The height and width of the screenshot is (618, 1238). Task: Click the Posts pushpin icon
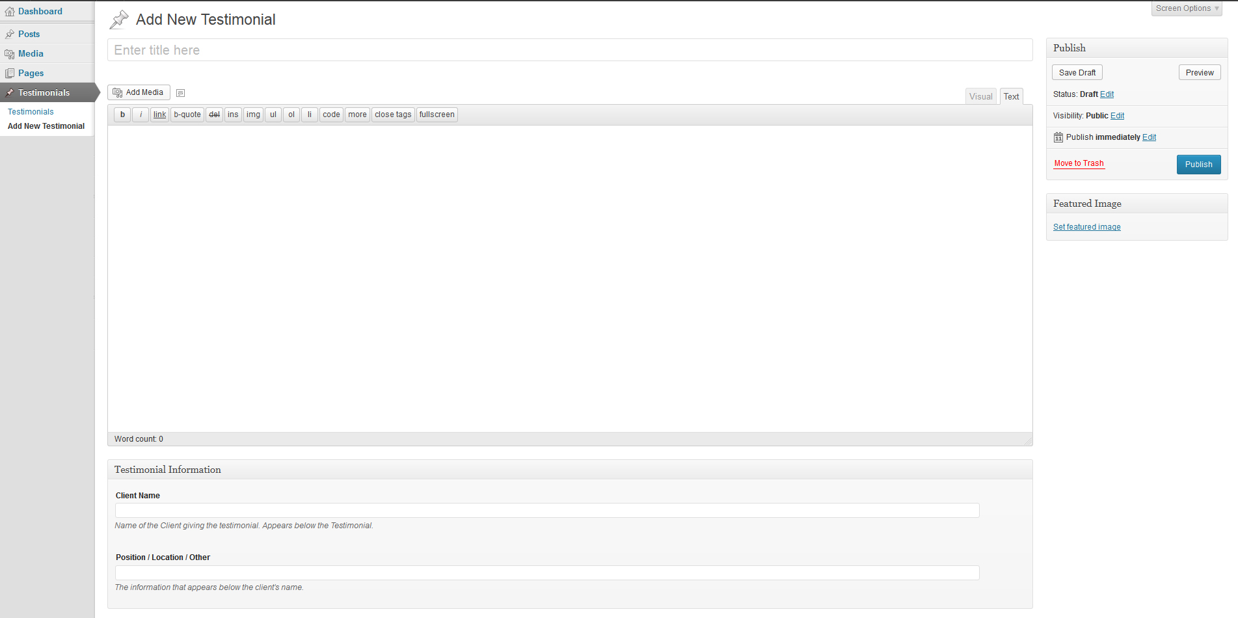click(x=10, y=34)
